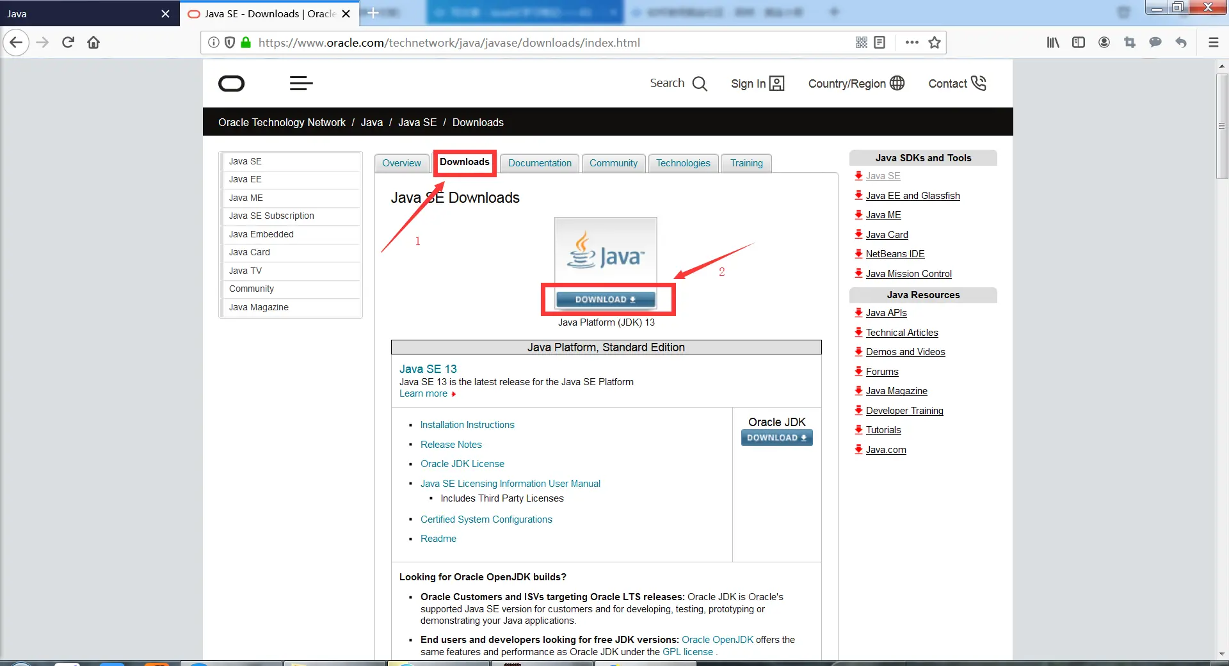1229x666 pixels.
Task: Open Java Magazine in left sidebar
Action: (x=291, y=308)
